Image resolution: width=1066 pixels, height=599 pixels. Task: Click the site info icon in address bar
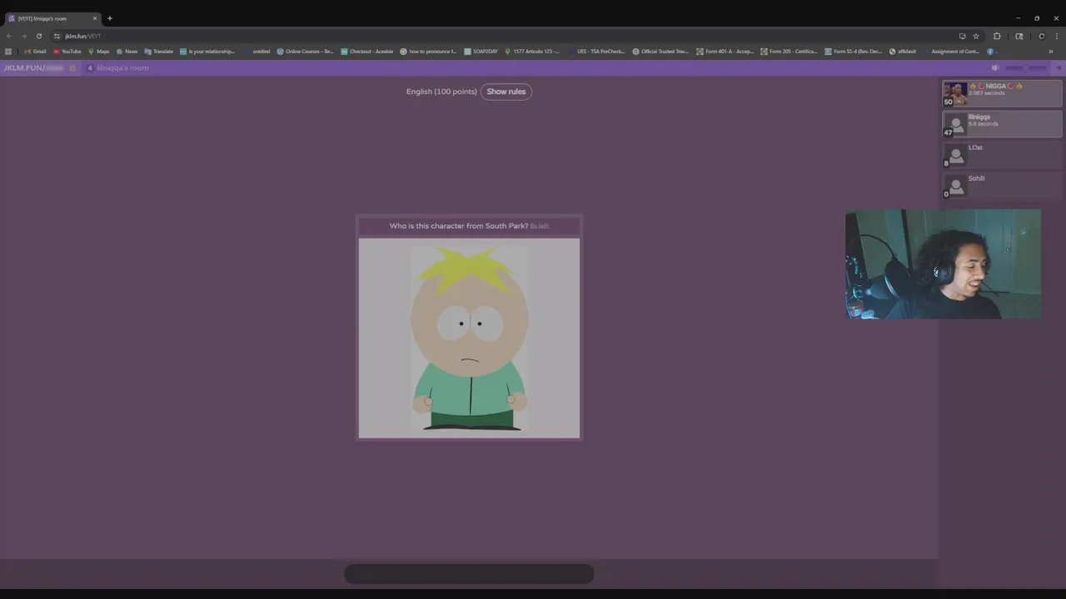57,36
